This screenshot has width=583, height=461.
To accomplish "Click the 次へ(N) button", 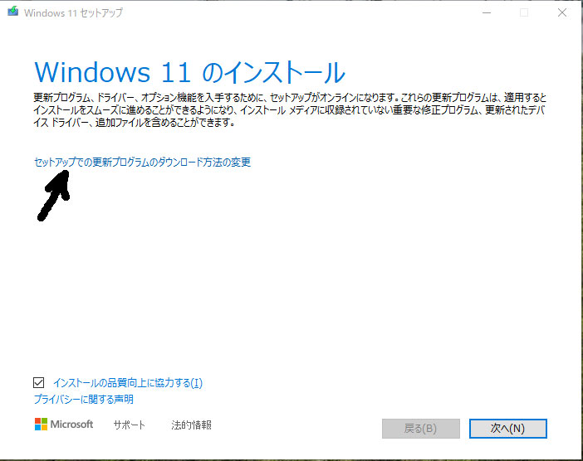I will tap(508, 429).
